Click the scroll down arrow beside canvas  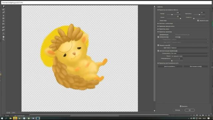point(154,111)
